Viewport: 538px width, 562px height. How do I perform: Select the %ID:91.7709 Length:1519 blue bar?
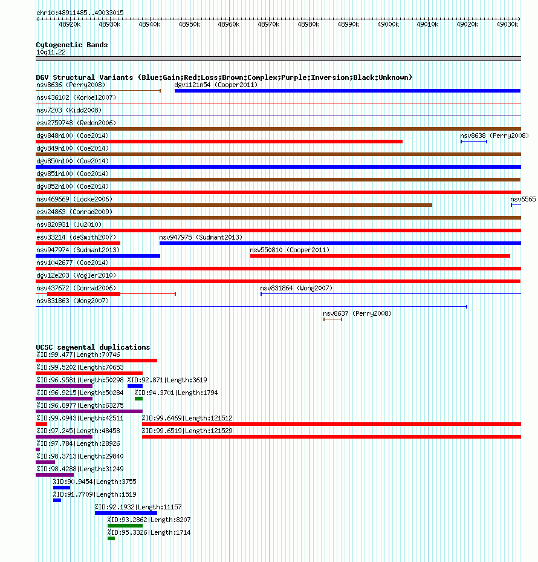[x=57, y=501]
